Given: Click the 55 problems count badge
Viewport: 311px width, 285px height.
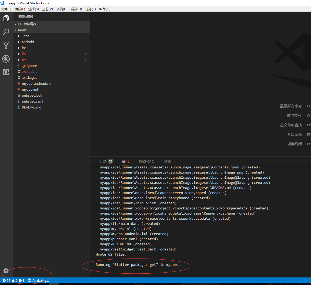Looking at the screenshot, I should [111, 161].
